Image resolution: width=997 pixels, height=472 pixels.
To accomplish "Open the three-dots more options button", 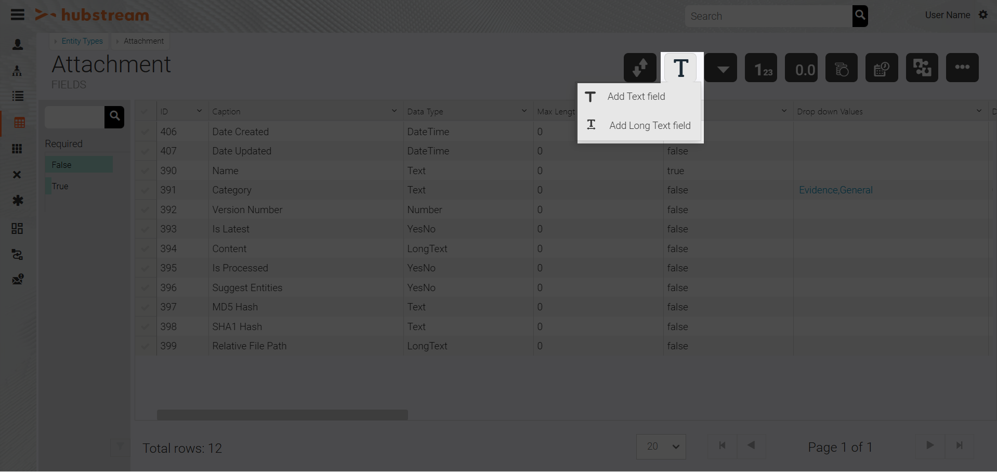I will (x=962, y=68).
